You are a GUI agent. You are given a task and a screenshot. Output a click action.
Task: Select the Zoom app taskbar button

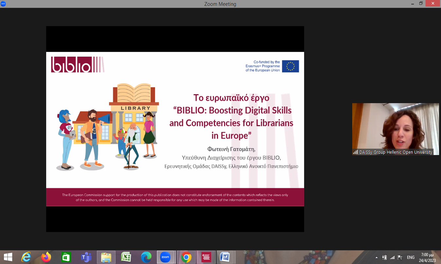pos(166,257)
